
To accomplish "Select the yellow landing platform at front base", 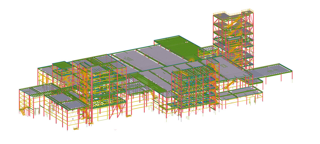I will pyautogui.click(x=76, y=129).
